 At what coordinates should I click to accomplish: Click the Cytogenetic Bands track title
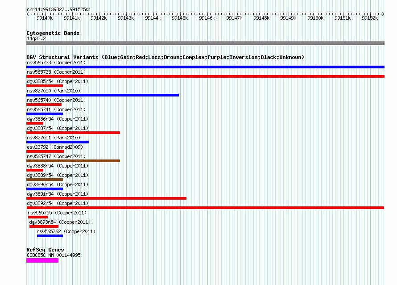click(x=53, y=33)
